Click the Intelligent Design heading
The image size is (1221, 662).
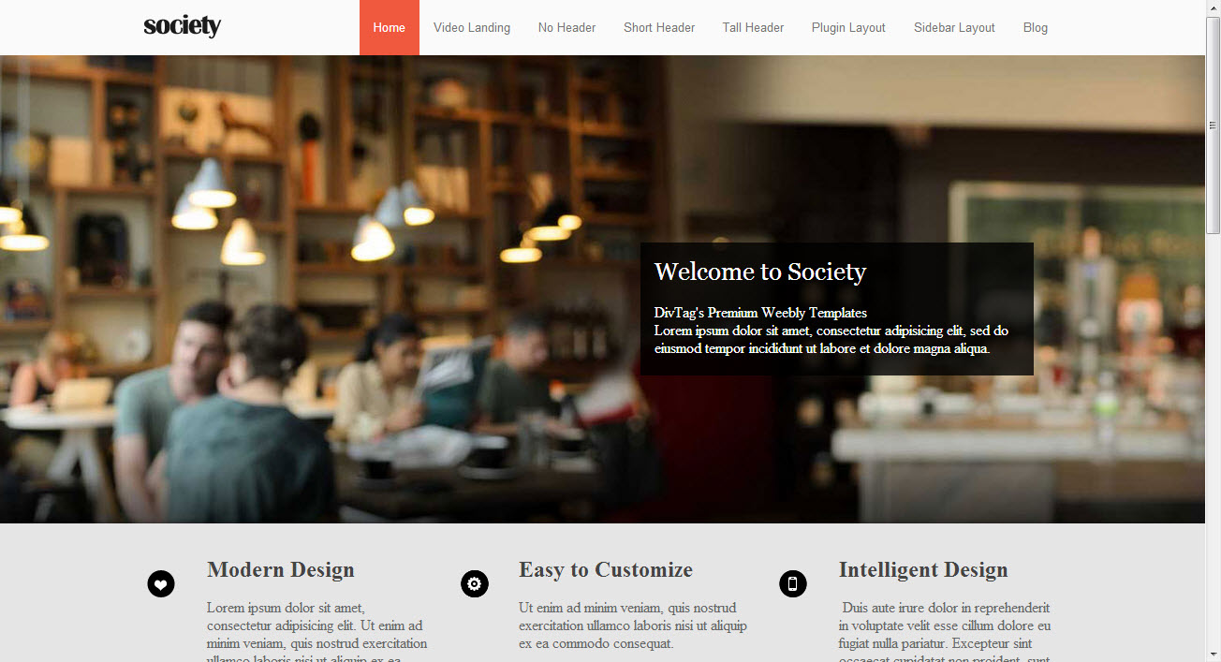pyautogui.click(x=923, y=569)
